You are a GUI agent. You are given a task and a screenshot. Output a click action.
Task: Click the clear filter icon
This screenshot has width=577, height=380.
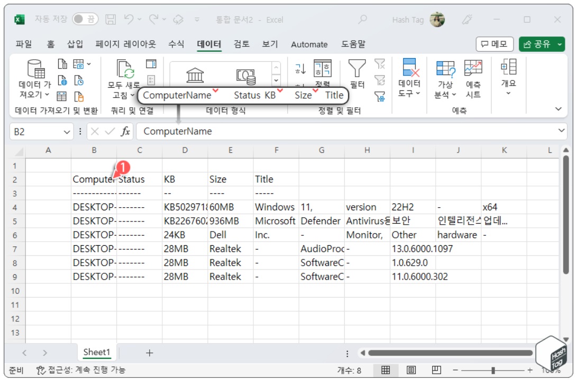(x=380, y=64)
